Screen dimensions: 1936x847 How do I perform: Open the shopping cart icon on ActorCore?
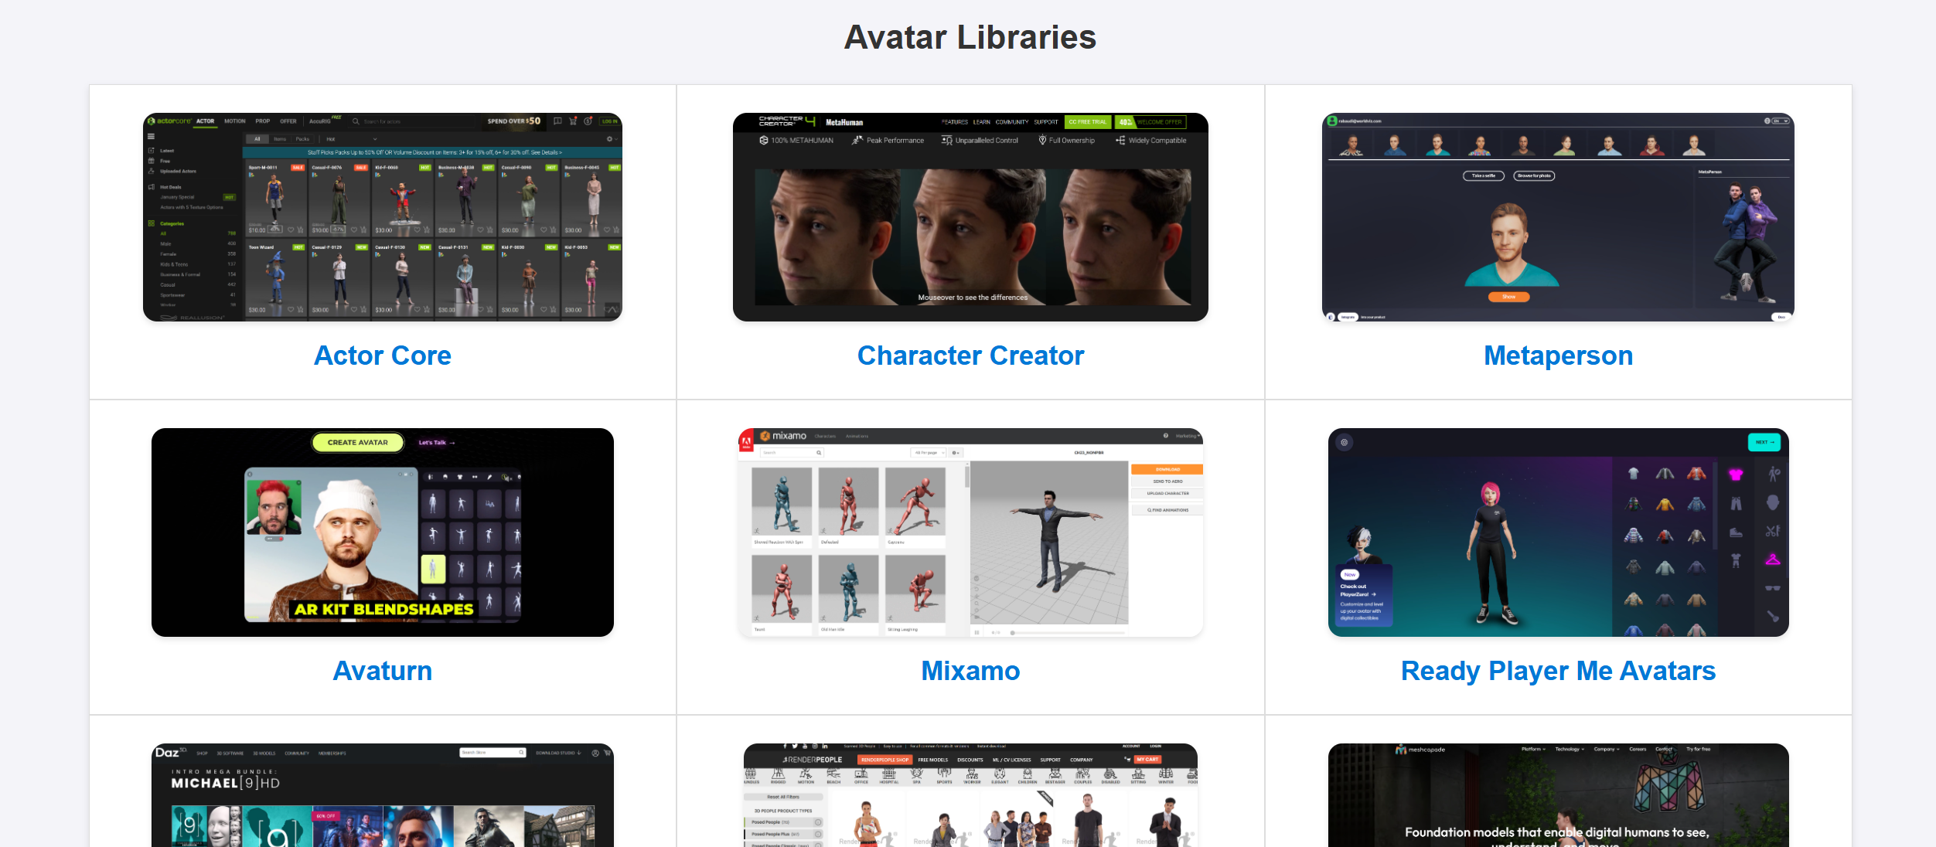(x=572, y=121)
